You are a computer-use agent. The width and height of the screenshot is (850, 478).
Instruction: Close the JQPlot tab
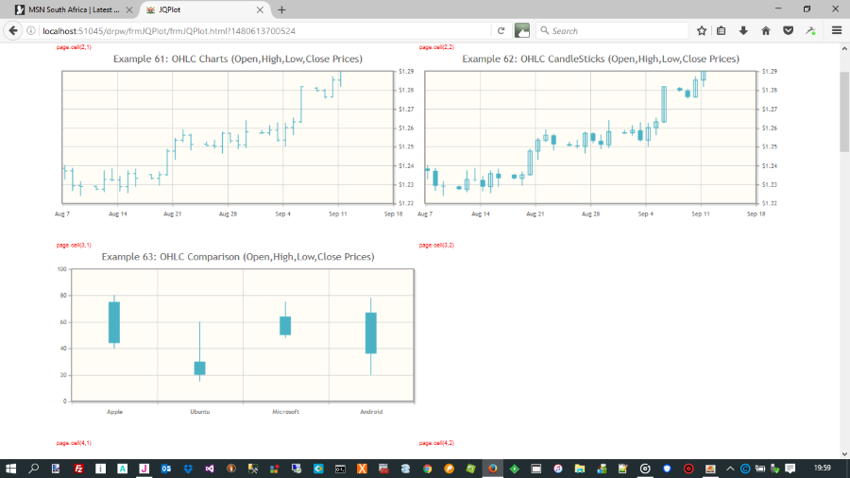pyautogui.click(x=261, y=9)
